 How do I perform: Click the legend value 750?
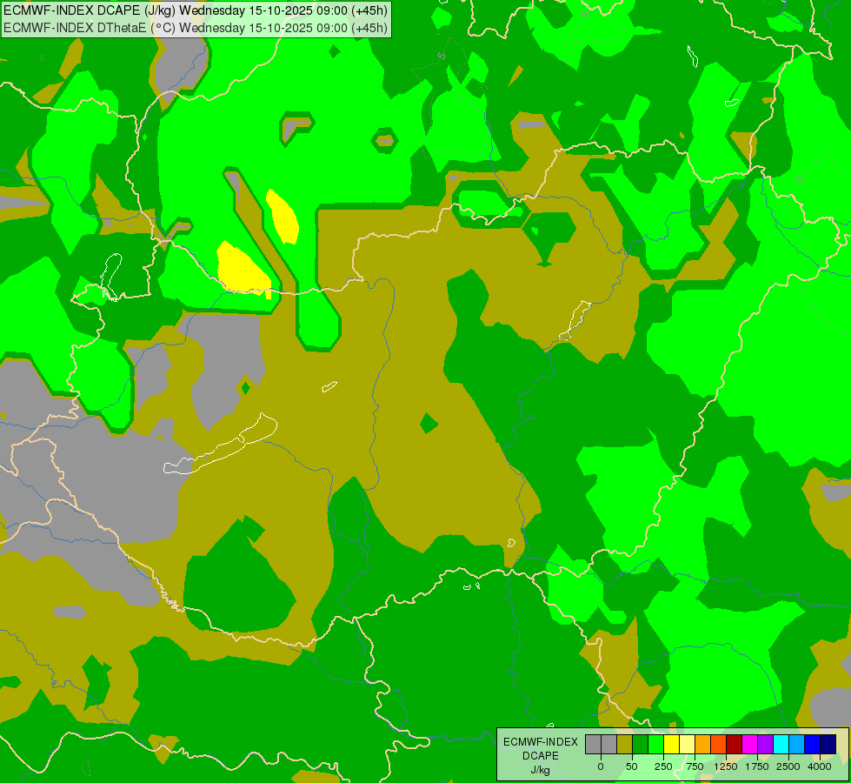[x=695, y=766]
